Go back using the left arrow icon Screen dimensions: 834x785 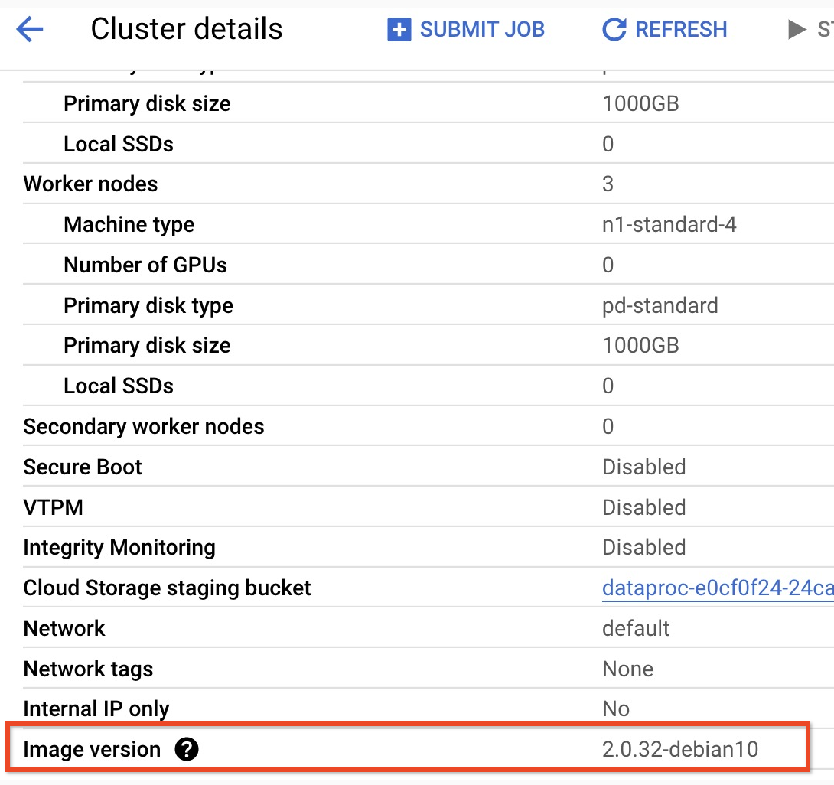(x=30, y=30)
